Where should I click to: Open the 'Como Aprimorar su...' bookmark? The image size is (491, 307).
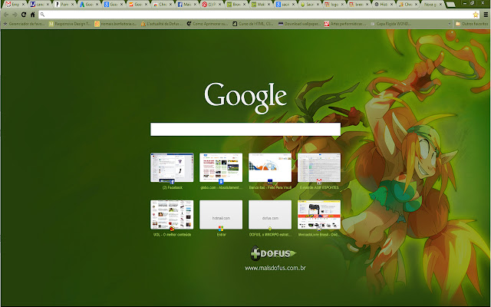(x=207, y=24)
